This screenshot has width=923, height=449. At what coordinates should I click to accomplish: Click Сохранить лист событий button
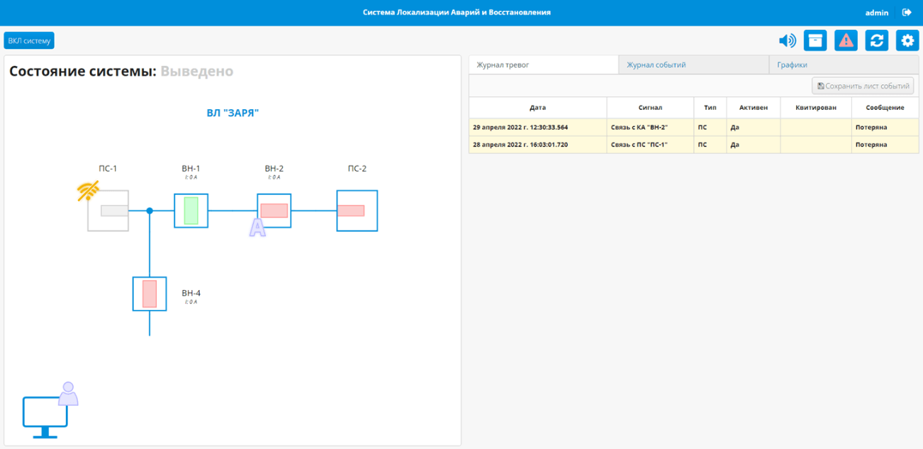(x=863, y=86)
